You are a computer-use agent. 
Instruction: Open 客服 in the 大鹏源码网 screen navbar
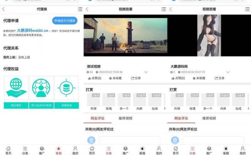click(x=226, y=151)
